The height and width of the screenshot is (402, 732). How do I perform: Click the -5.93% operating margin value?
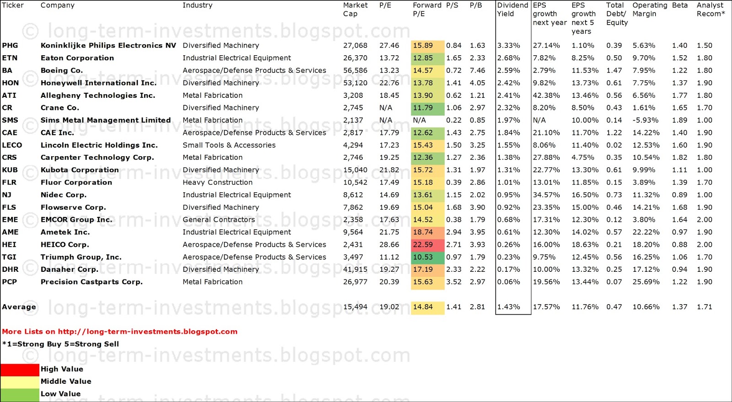pyautogui.click(x=646, y=120)
